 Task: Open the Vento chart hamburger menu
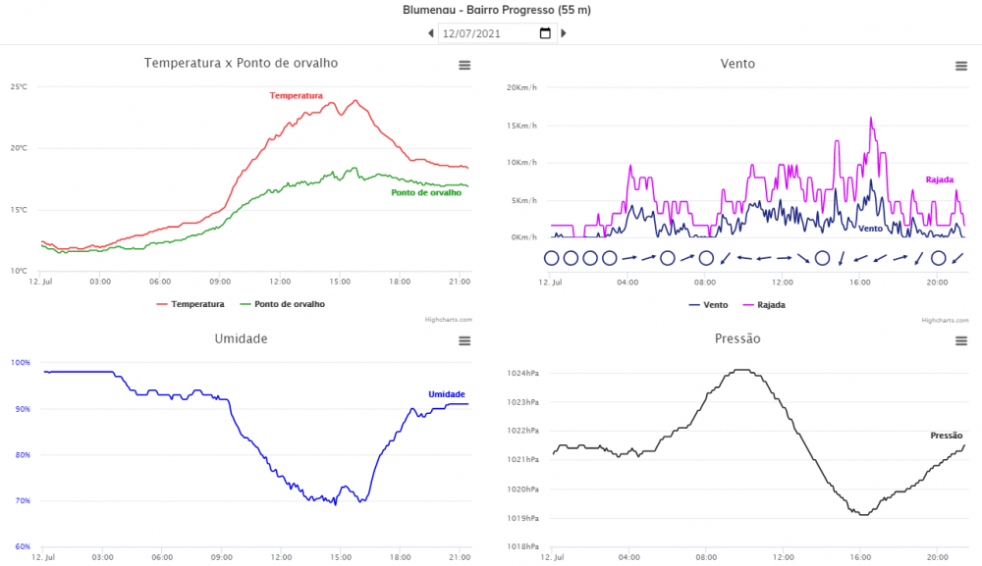(961, 66)
